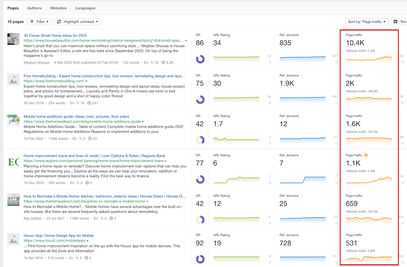
Task: Click the Regions Bank logo thumbnail
Action: point(14,162)
